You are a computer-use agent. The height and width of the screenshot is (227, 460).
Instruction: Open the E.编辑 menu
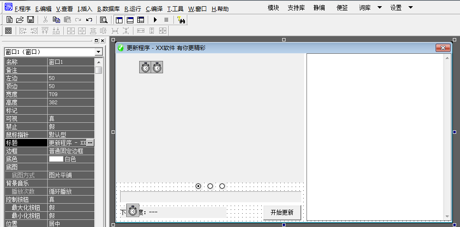43,9
